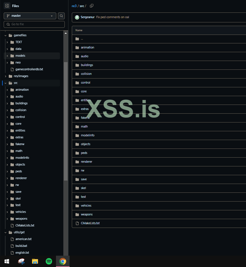Open CMakeLists.txt in sidebar tree
This screenshot has width=246, height=267.
25,226
